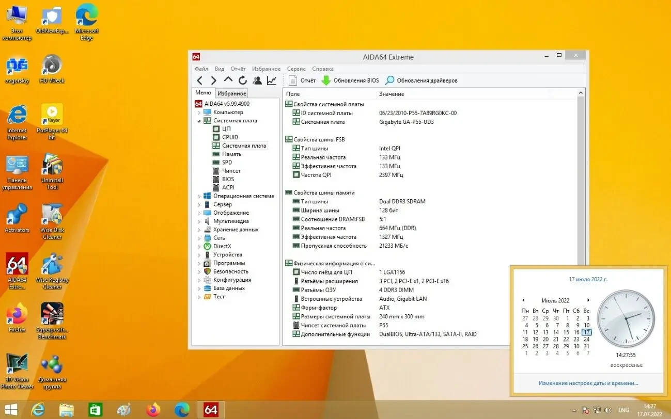Open the Отчёт report toolbar button
The width and height of the screenshot is (671, 419).
tap(302, 80)
